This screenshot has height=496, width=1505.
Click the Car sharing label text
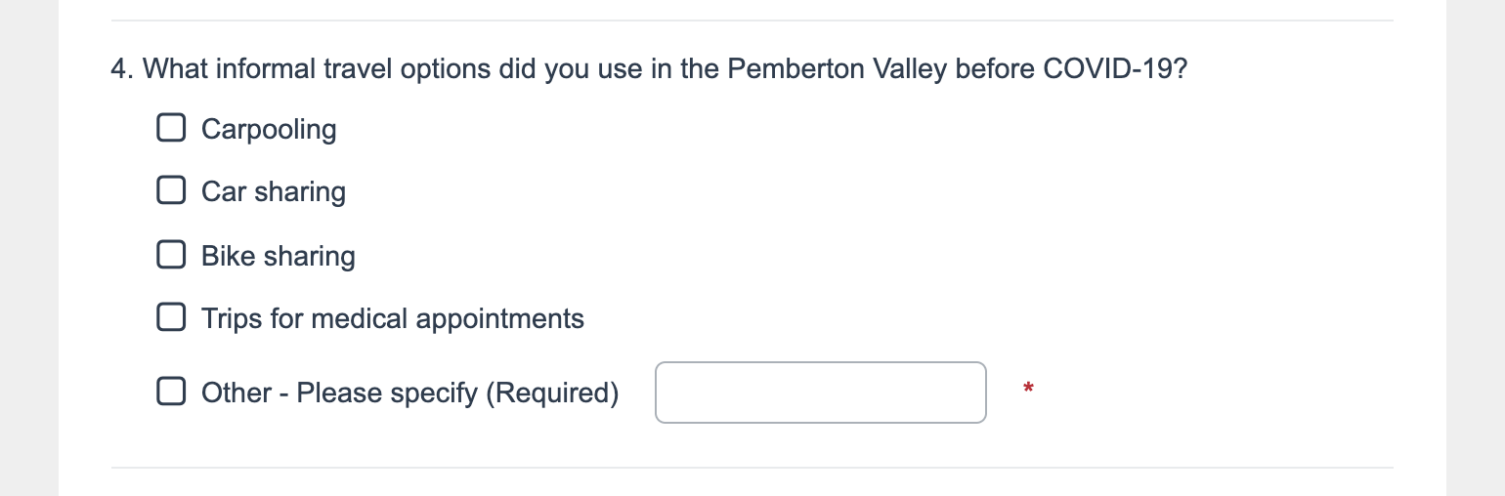pos(274,191)
